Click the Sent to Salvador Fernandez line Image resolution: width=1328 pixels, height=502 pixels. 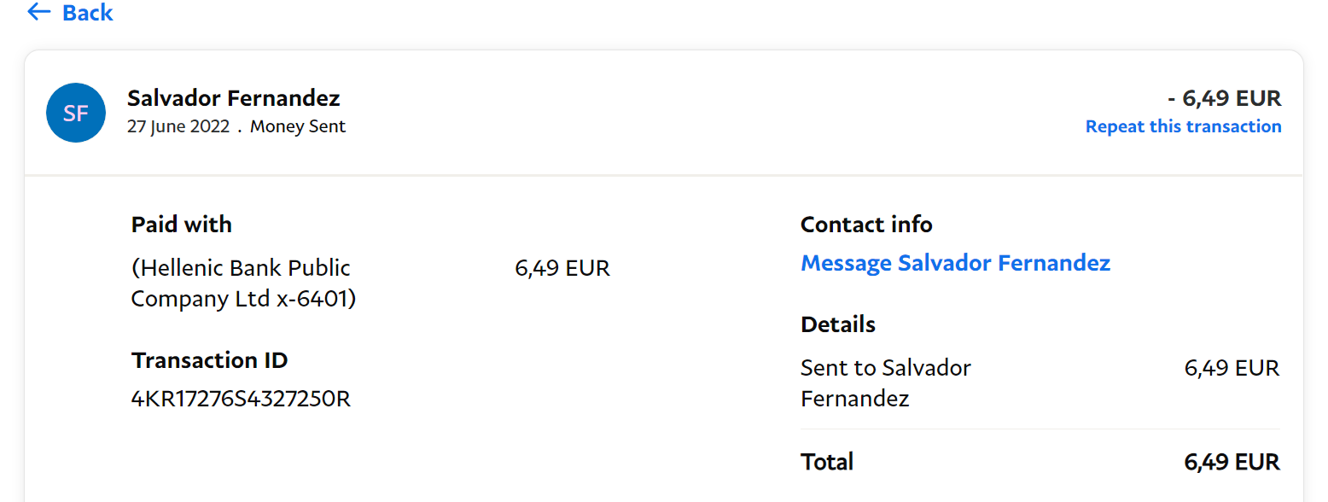885,383
